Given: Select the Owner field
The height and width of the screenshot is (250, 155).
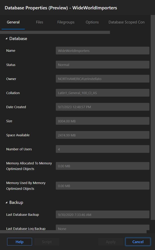Looking at the screenshot, I should tap(103, 78).
